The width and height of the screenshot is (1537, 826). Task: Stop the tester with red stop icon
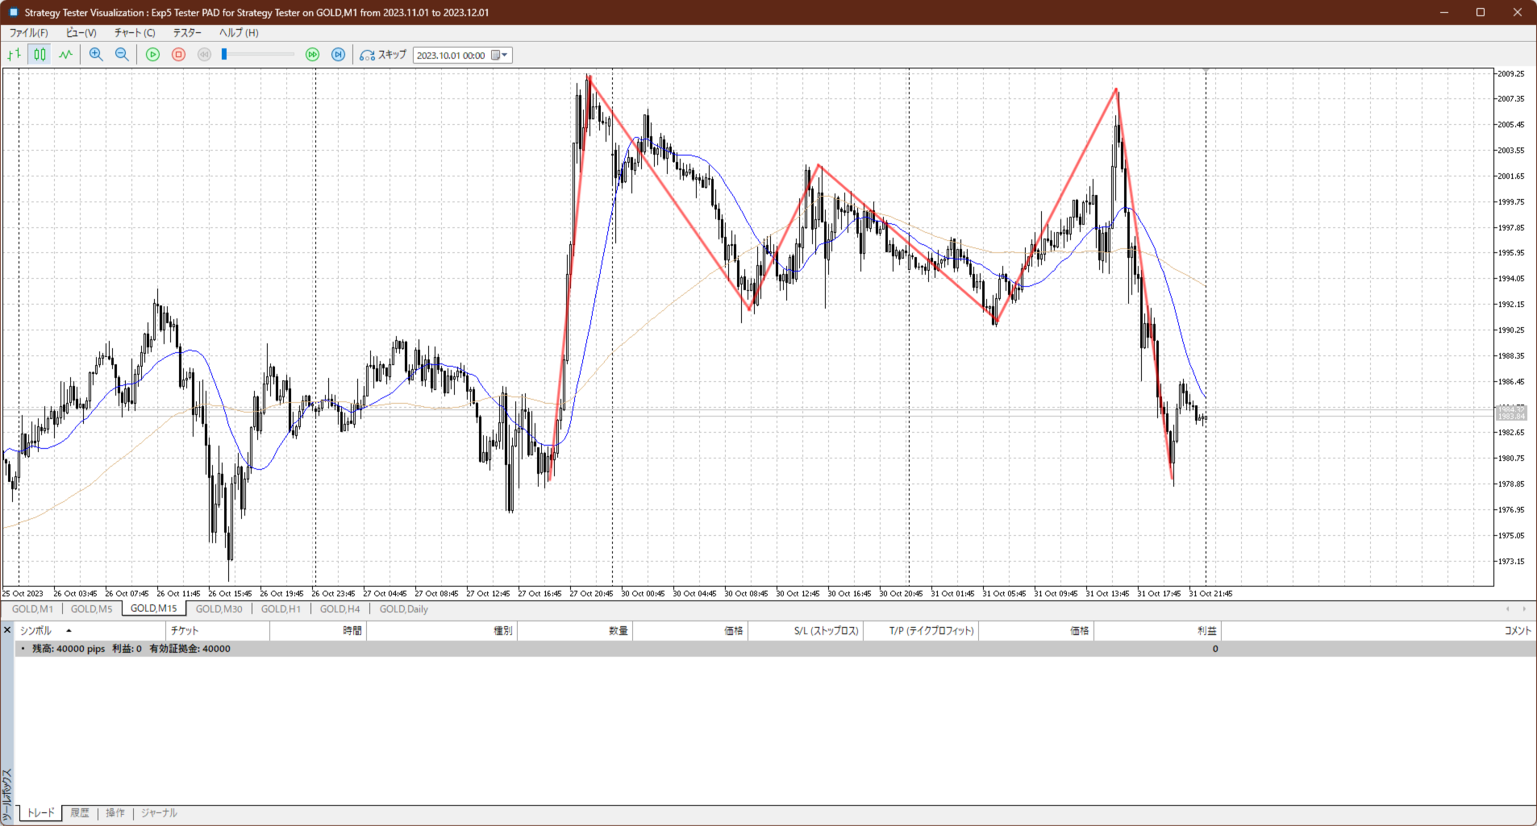(179, 55)
